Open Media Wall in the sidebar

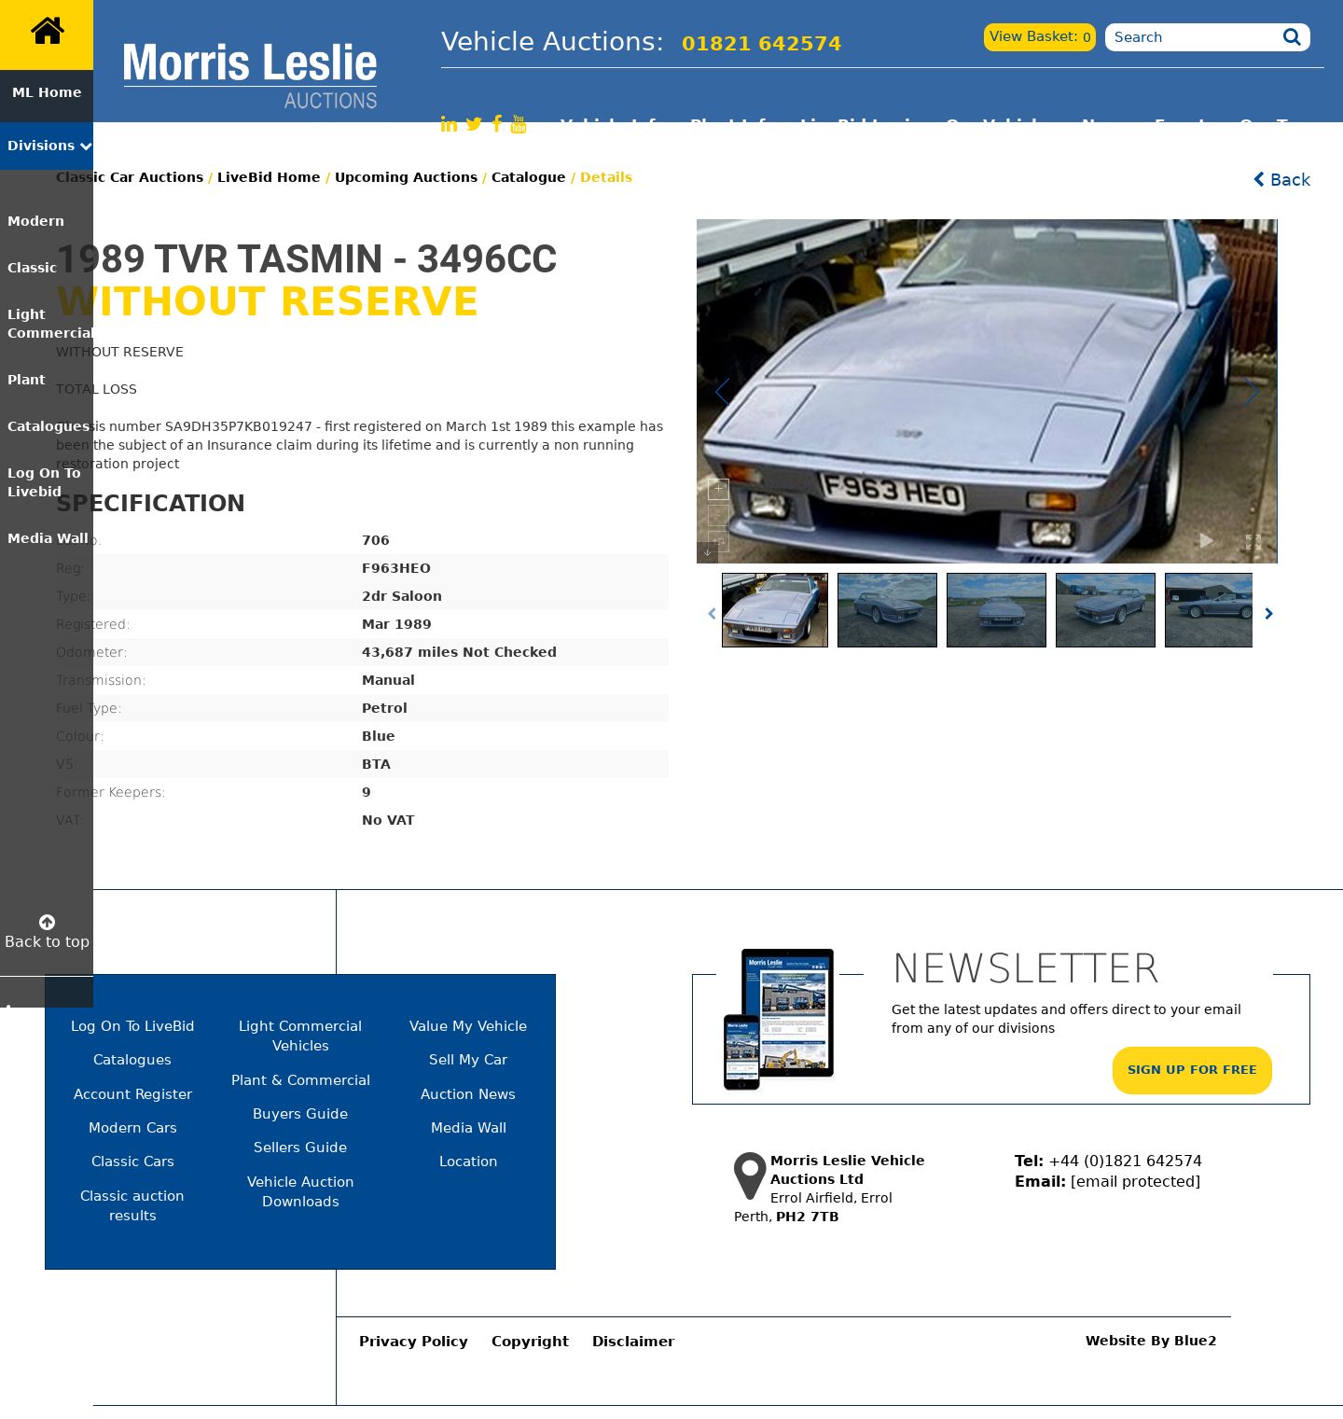[x=48, y=538]
